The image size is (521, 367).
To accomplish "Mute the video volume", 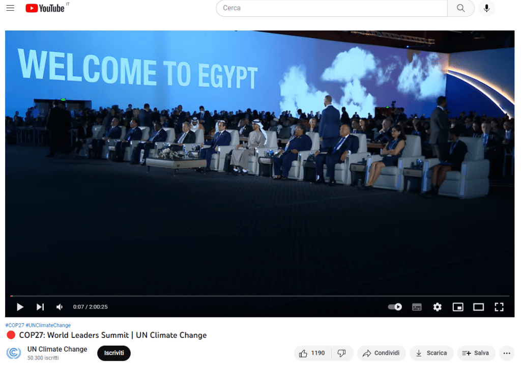I will click(60, 307).
